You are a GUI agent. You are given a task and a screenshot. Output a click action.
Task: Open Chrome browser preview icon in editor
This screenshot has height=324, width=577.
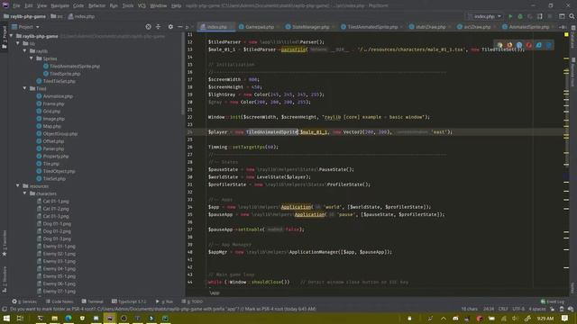tap(499, 45)
